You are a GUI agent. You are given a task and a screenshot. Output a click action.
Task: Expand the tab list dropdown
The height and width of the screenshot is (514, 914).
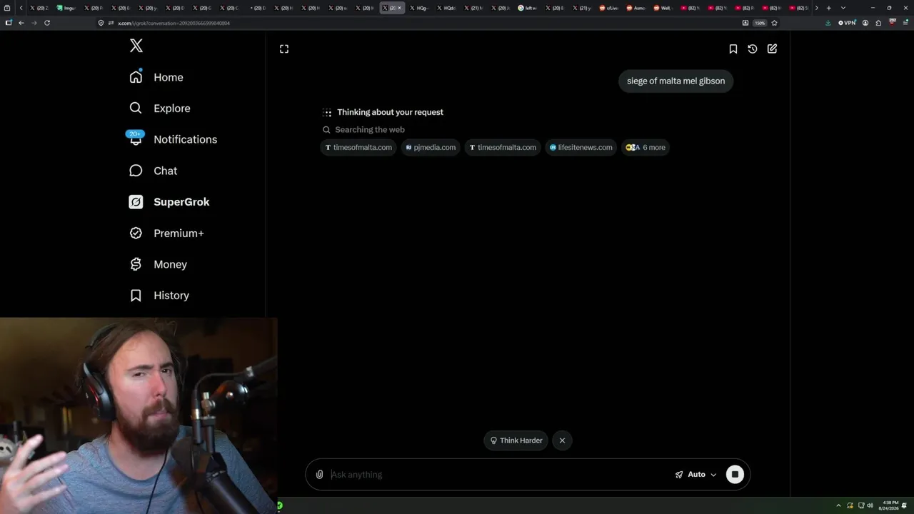tap(843, 8)
